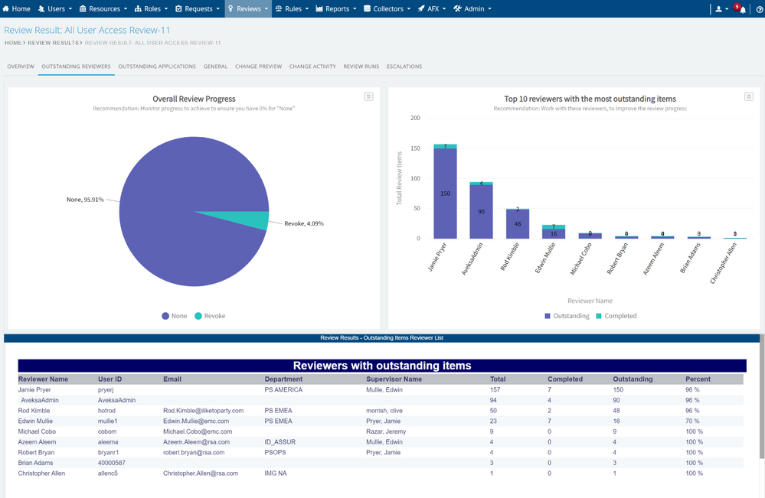Click the Collectors database icon
This screenshot has height=498, width=765.
point(368,9)
